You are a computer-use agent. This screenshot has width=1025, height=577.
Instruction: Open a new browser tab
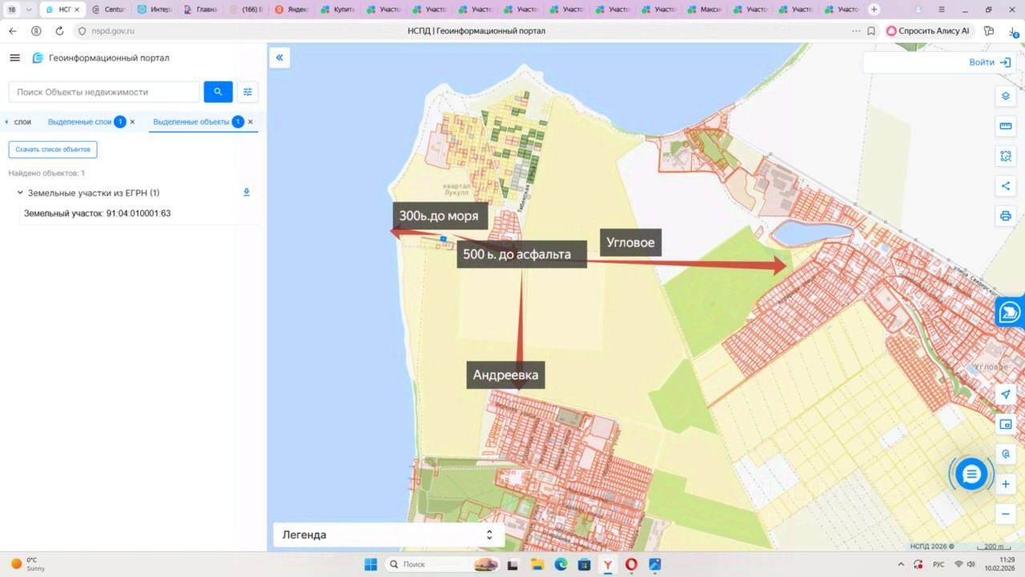tap(874, 10)
